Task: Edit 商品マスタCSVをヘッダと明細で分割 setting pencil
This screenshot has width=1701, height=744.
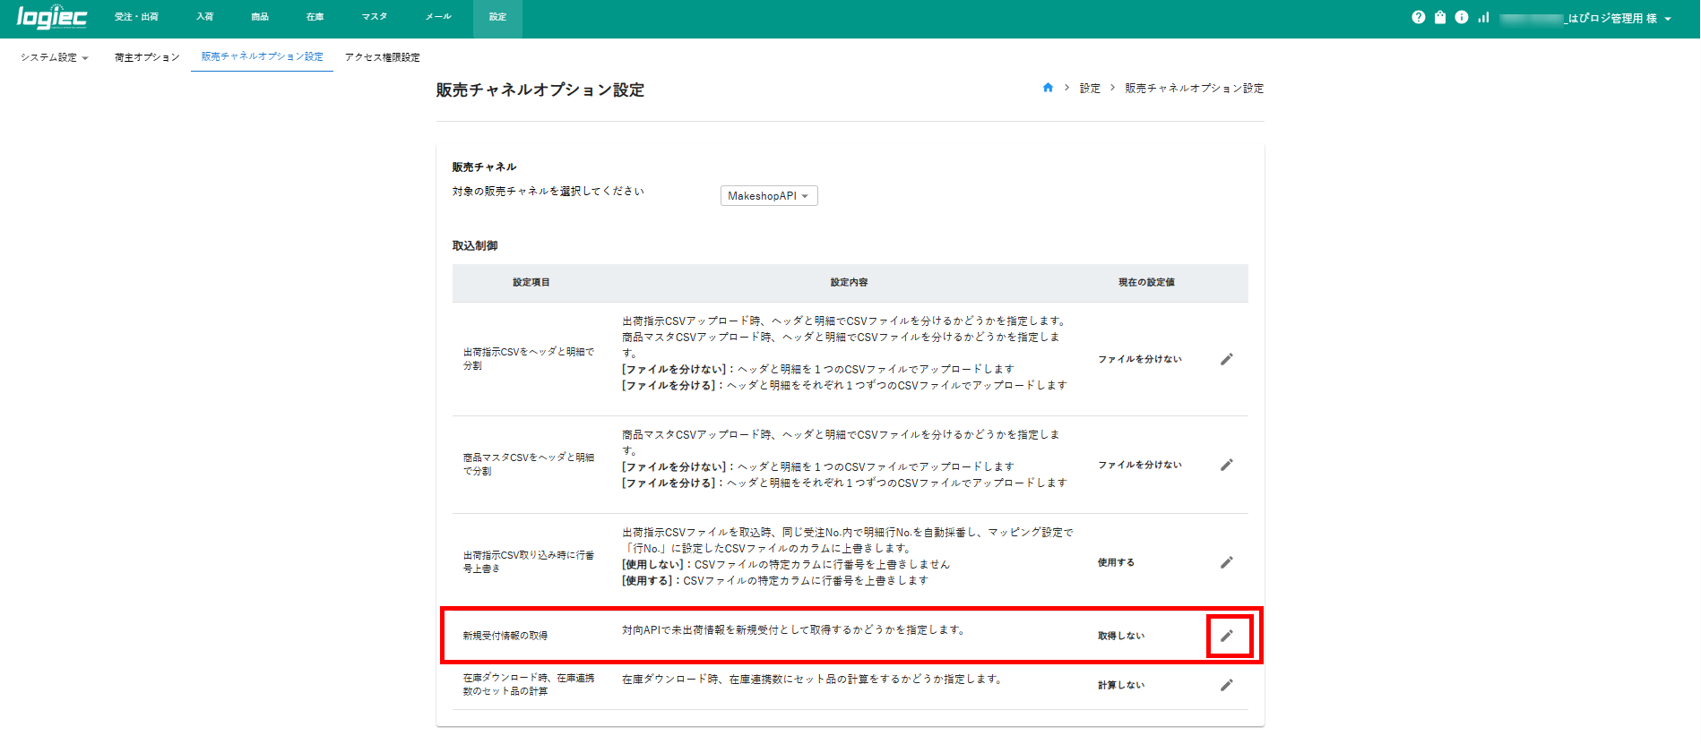Action: click(x=1227, y=465)
